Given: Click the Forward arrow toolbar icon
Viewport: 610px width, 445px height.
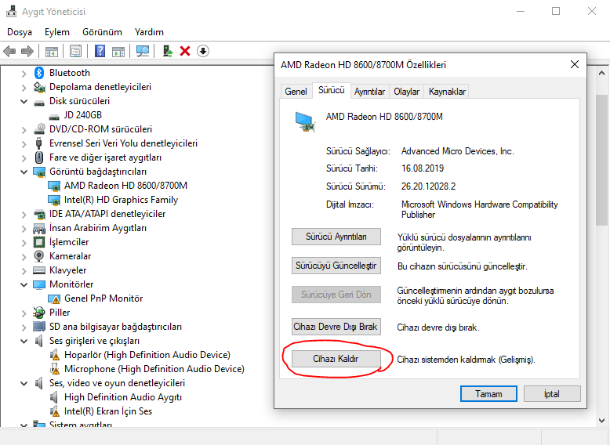Looking at the screenshot, I should (x=27, y=51).
